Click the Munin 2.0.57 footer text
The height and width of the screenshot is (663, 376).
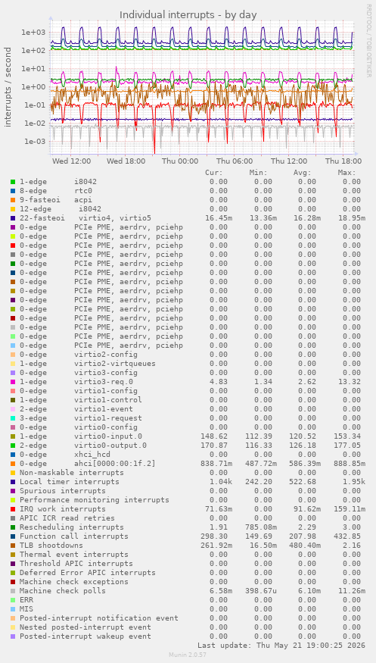(188, 655)
